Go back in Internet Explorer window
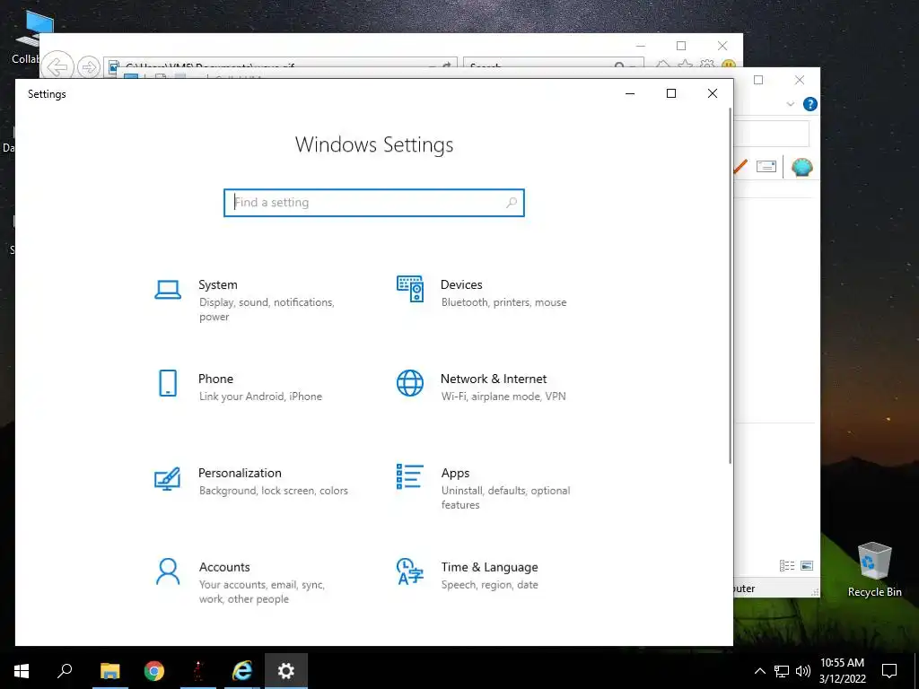919x689 pixels. [x=57, y=66]
